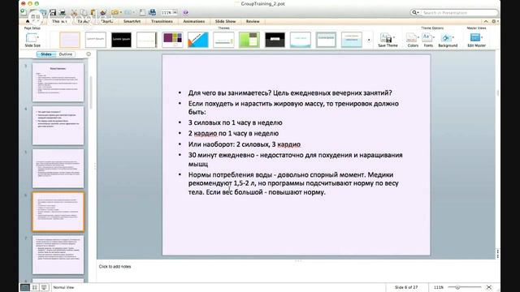Screen dimensions: 520x292
Task: Click the Cut scissors icon
Action: point(74,13)
